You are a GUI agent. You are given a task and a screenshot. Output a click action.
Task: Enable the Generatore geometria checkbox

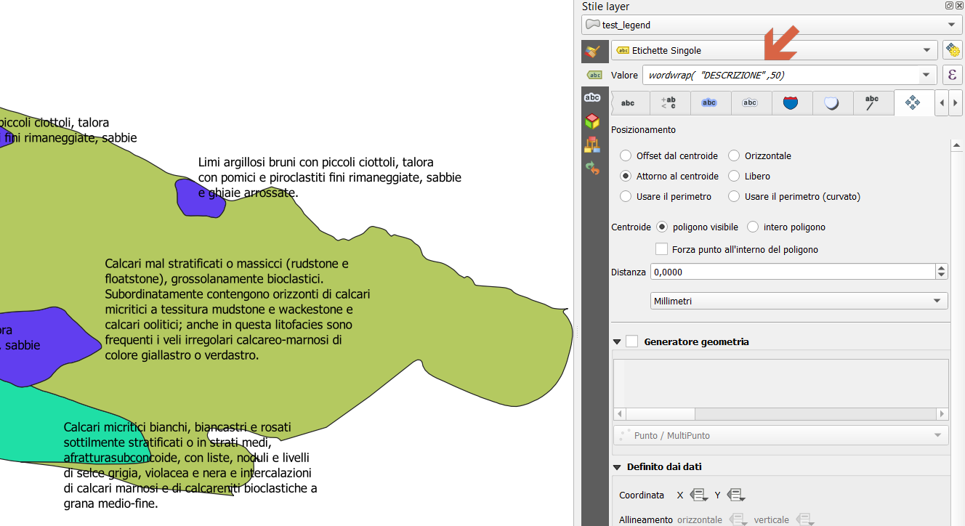tap(632, 341)
